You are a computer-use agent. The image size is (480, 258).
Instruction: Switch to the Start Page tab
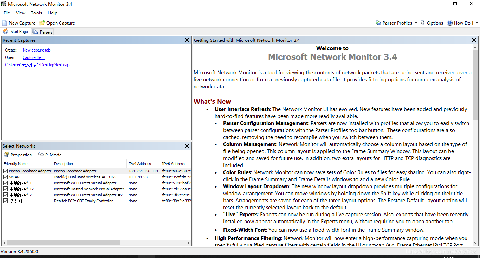click(15, 32)
